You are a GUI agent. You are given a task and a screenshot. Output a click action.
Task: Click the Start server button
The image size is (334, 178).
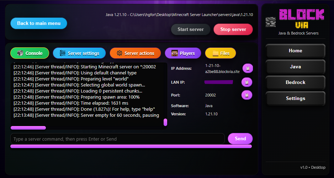[191, 30]
